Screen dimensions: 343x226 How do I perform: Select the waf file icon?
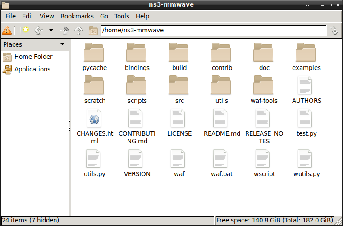178,159
